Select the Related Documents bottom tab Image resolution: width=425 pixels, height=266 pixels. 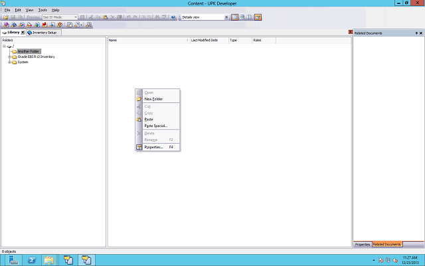coord(386,245)
